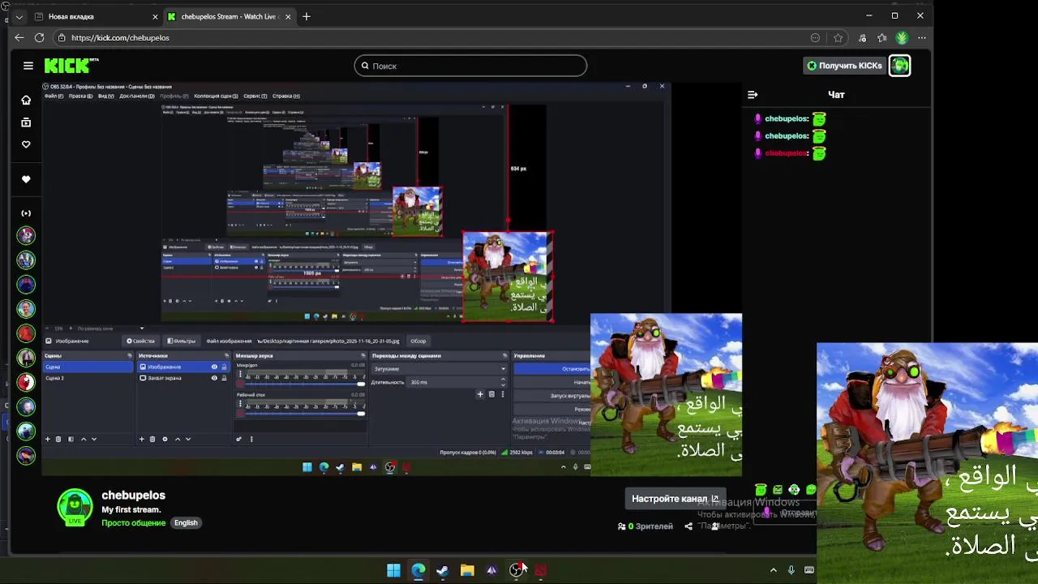
Task: Click the microphone icon in system tray
Action: (791, 570)
